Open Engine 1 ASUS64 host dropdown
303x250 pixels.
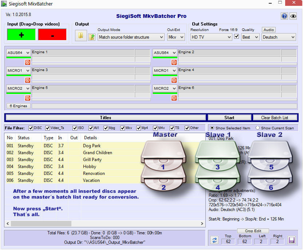click(19, 52)
